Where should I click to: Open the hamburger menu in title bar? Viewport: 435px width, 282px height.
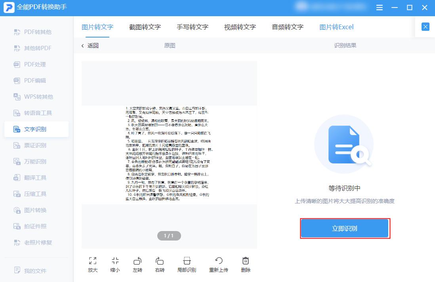click(379, 7)
